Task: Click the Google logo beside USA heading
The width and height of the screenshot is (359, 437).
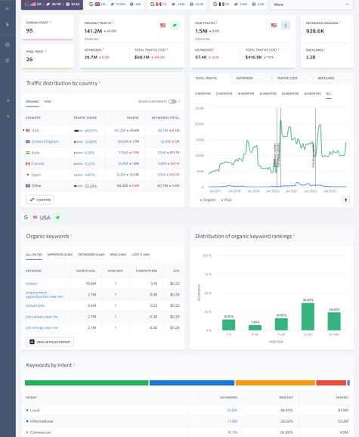Action: [x=26, y=218]
